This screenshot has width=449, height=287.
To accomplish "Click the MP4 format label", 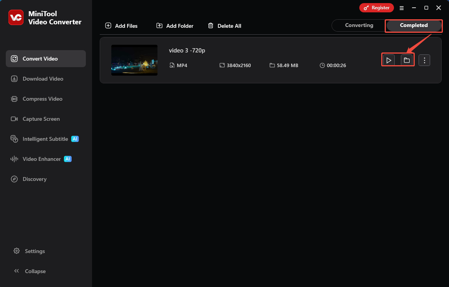I will pos(182,65).
